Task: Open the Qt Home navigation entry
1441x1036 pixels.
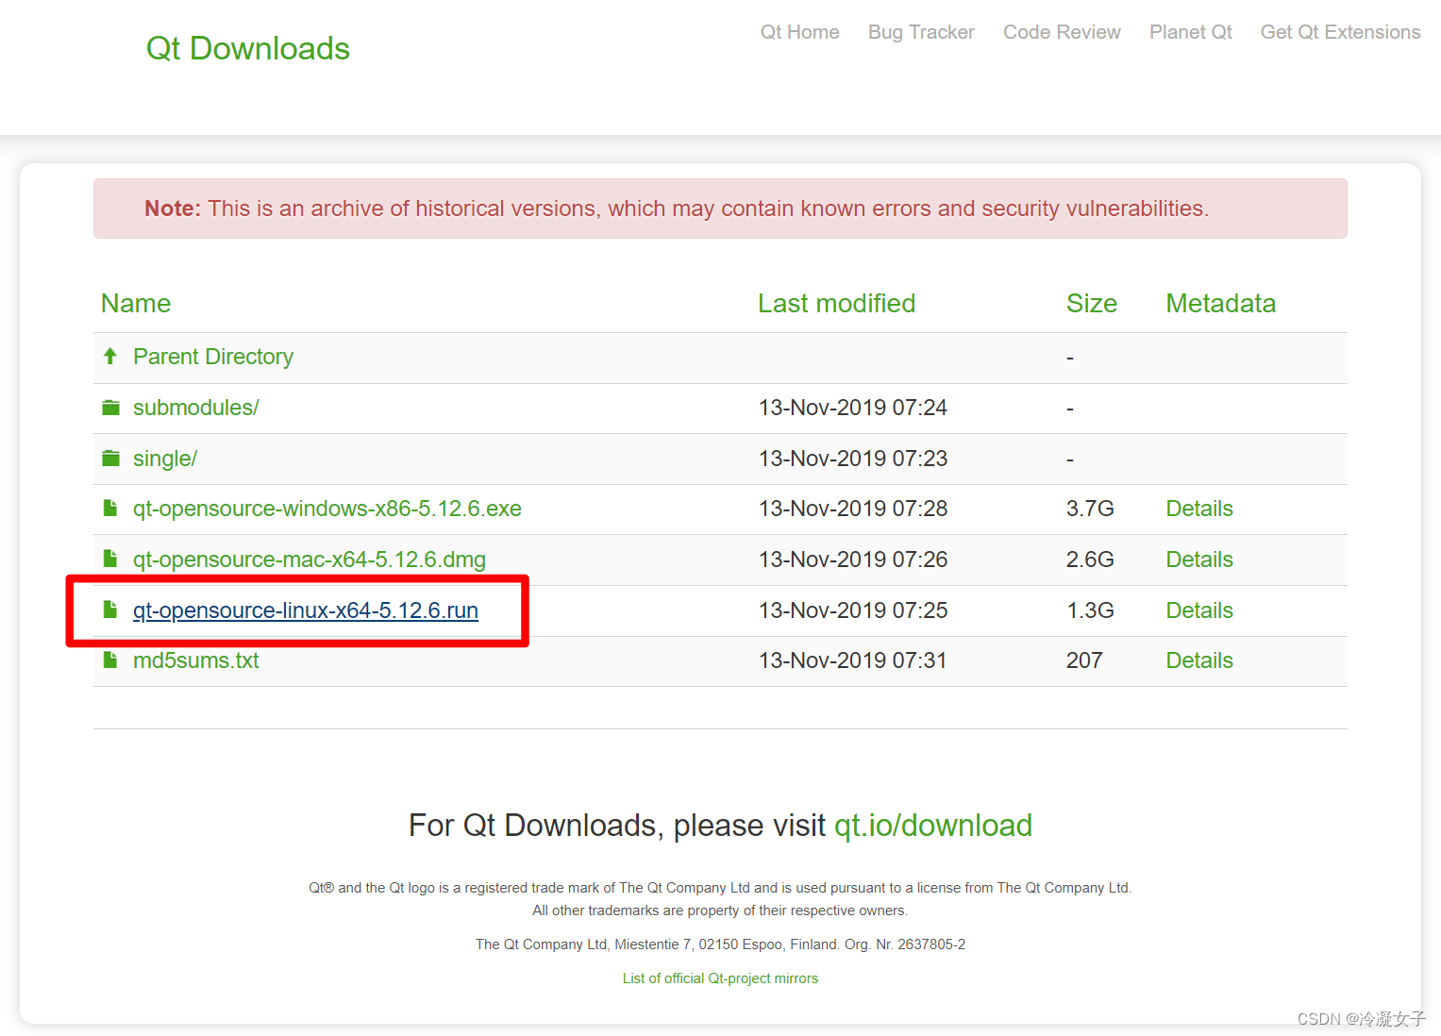Action: (x=799, y=31)
